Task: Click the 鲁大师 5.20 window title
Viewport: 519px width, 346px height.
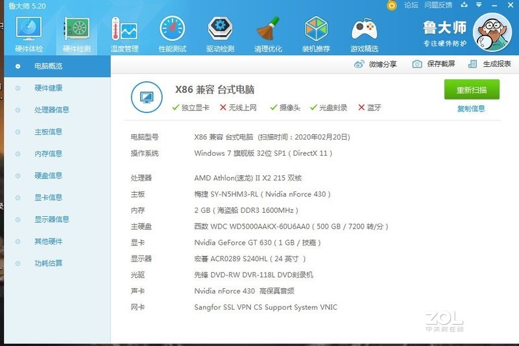Action: tap(27, 6)
